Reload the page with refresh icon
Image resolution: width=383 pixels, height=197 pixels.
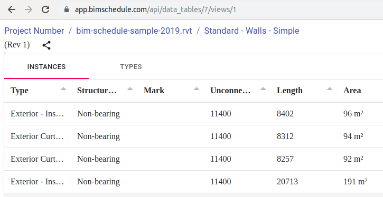[x=45, y=9]
